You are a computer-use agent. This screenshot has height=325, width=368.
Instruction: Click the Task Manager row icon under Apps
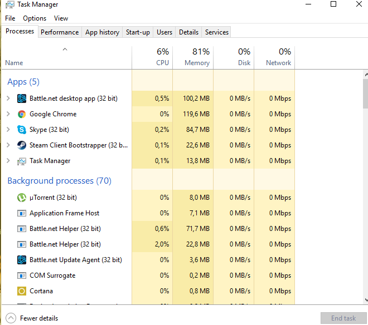(x=22, y=161)
